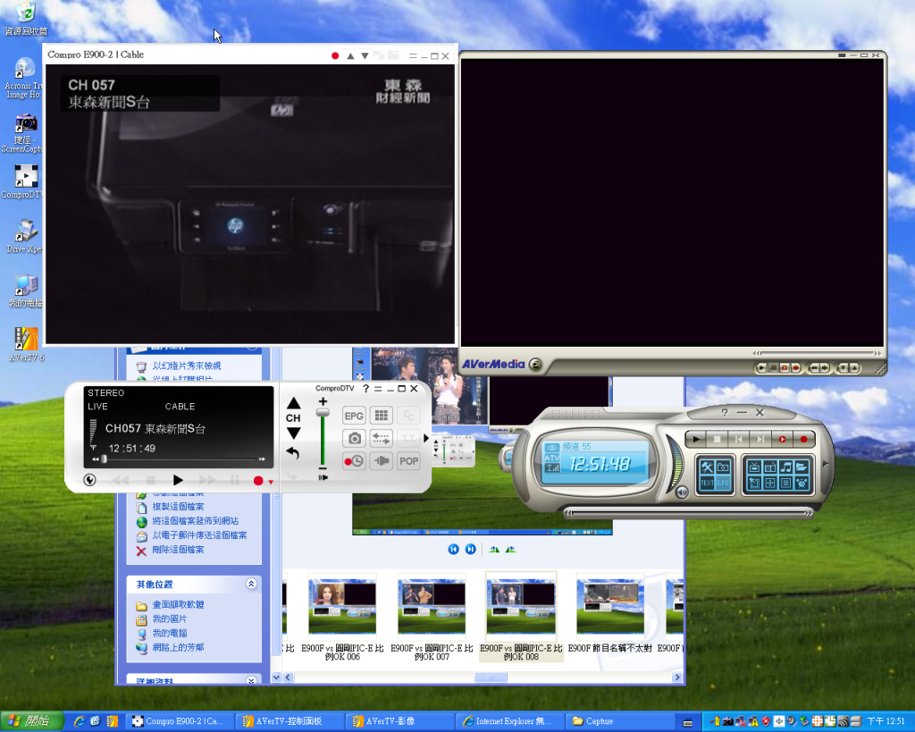Move the ComproDTV timeshift seek slider
Image resolution: width=915 pixels, height=732 pixels.
point(104,459)
